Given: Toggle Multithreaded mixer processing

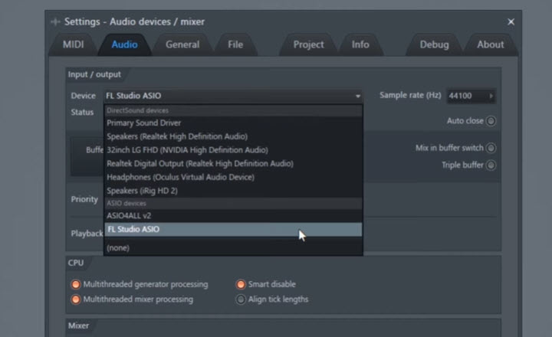Looking at the screenshot, I should pos(76,299).
